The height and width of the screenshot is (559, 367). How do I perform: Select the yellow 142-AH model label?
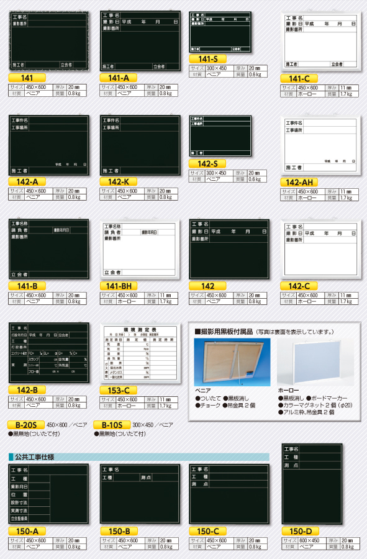click(x=299, y=183)
